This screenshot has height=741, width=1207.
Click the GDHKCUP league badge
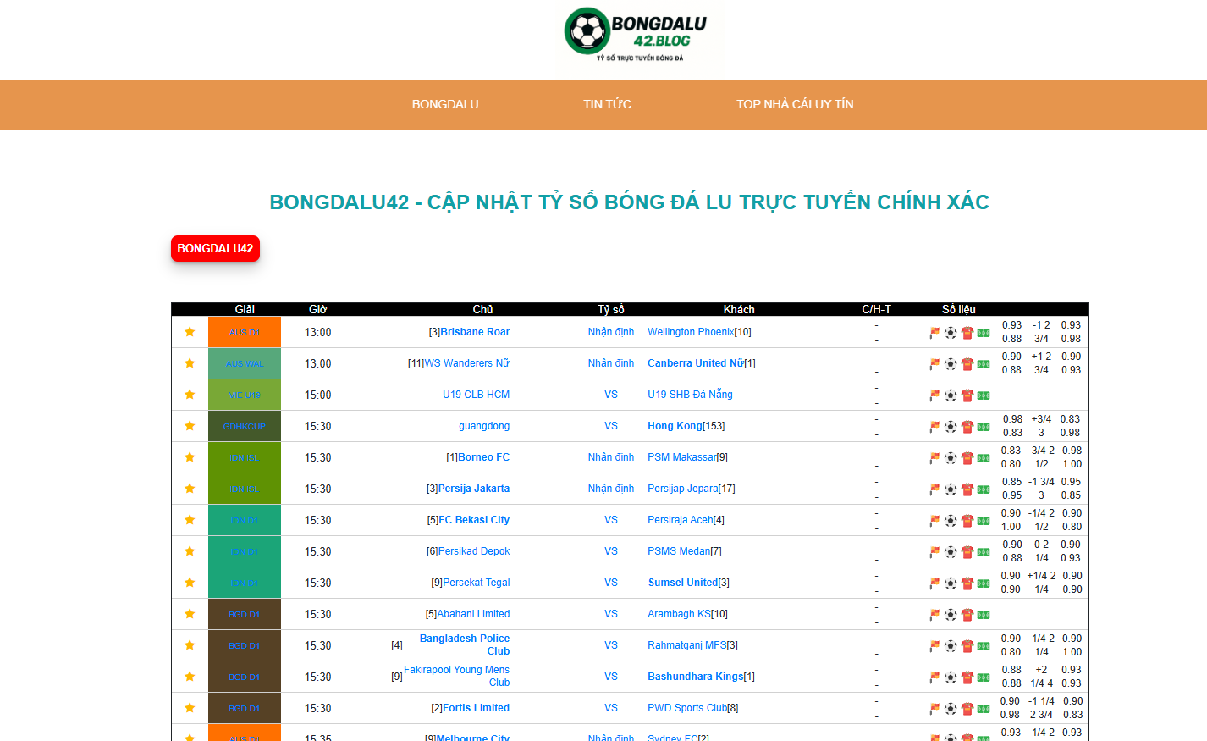click(x=245, y=426)
